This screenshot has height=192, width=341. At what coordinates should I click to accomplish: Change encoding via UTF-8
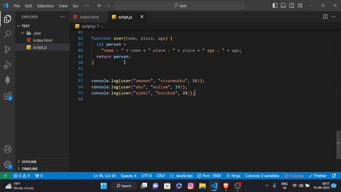(x=147, y=175)
